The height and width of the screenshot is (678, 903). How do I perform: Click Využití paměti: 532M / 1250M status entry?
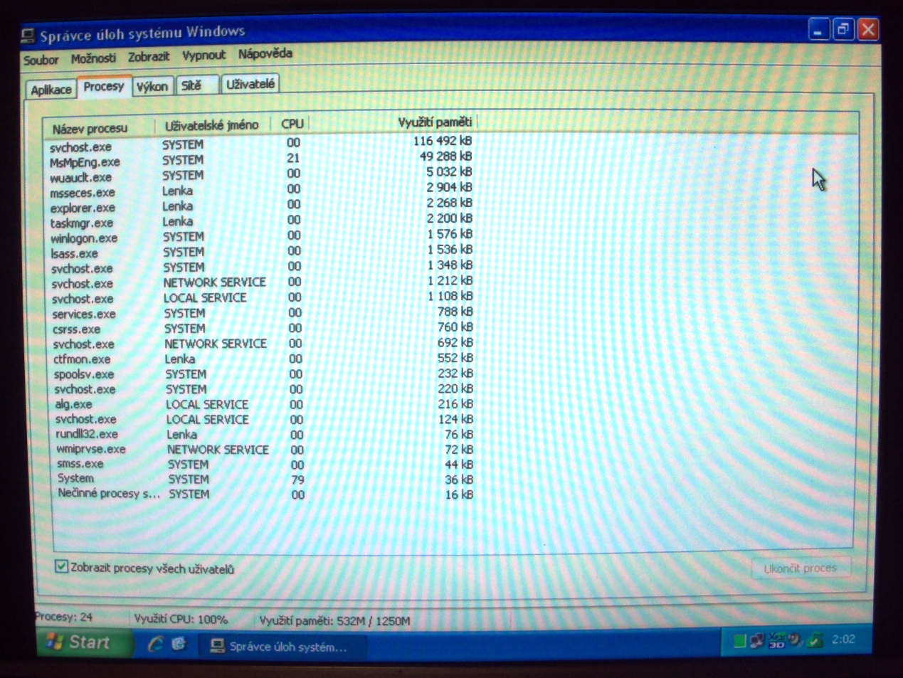[x=334, y=621]
